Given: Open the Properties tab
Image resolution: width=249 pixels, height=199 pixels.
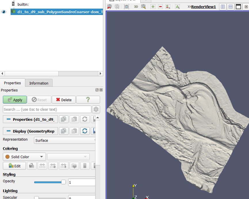Looking at the screenshot, I should click(x=12, y=83).
